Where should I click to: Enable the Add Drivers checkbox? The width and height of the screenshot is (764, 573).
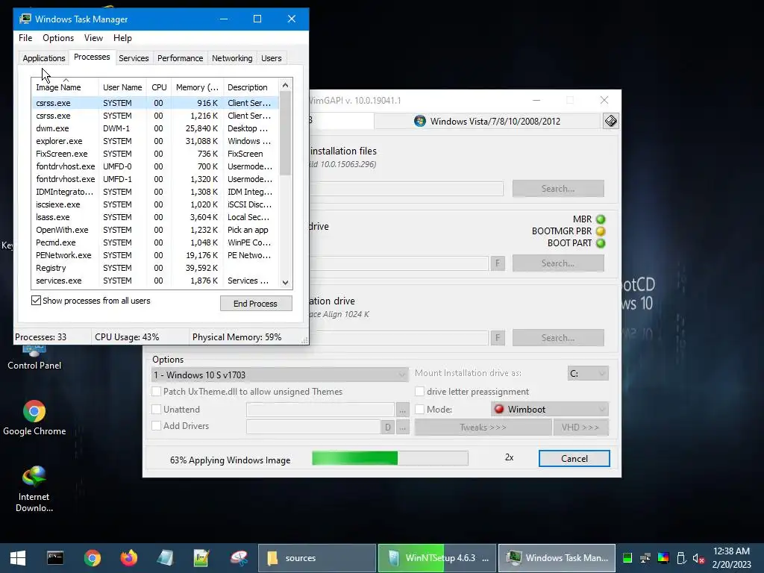tap(157, 426)
